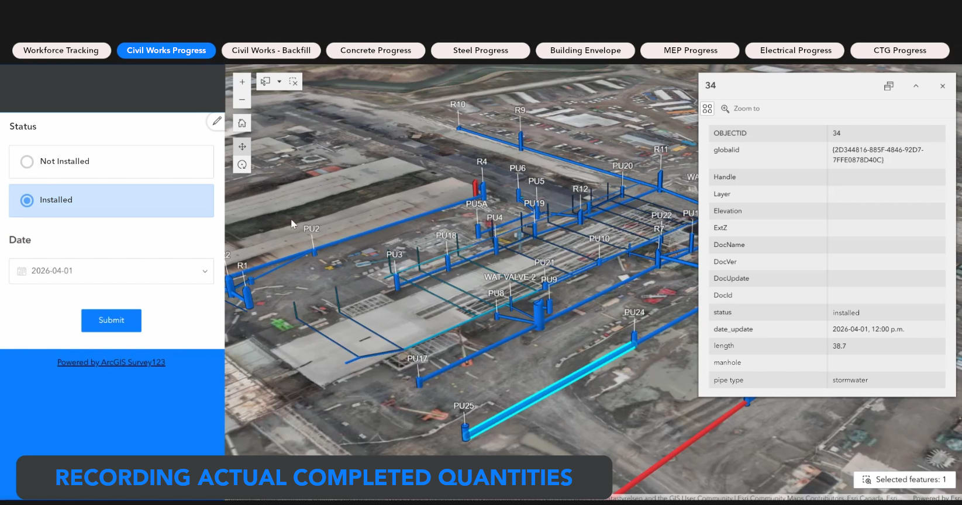Dock the feature popup panel
Screen dimensions: 962x505
pos(889,86)
